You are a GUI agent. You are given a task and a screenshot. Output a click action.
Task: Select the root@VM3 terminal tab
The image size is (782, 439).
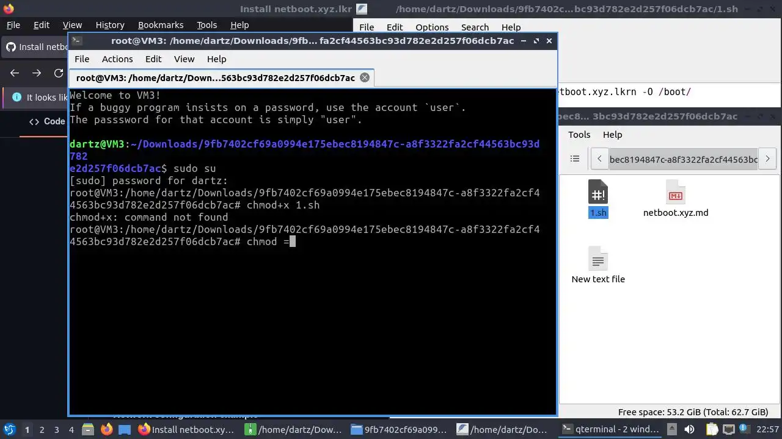(x=221, y=77)
